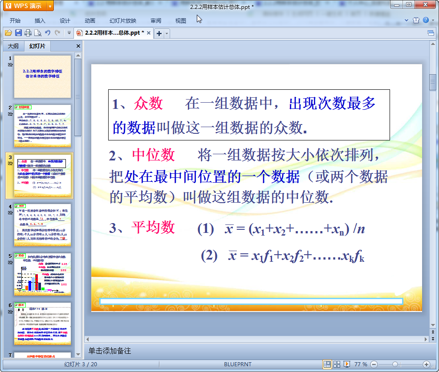Select slide 4 thumbnail
Viewport: 439px width, 372px height.
pos(43,225)
